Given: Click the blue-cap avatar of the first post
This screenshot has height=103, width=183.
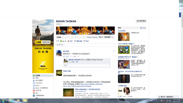Looking at the screenshot, I should coord(59,53).
